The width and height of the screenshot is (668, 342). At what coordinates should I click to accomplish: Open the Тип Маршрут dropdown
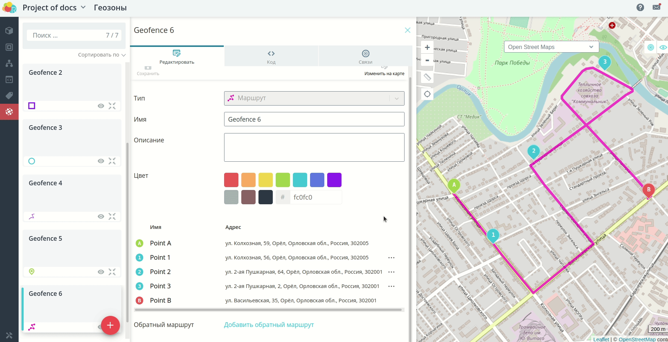click(x=314, y=98)
